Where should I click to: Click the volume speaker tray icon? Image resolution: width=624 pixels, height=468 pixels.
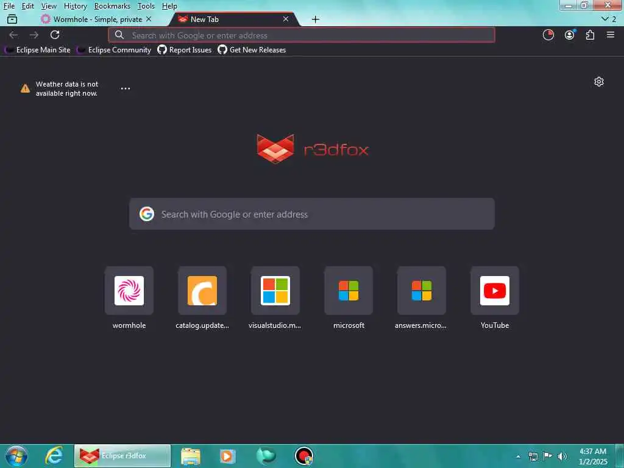point(562,456)
